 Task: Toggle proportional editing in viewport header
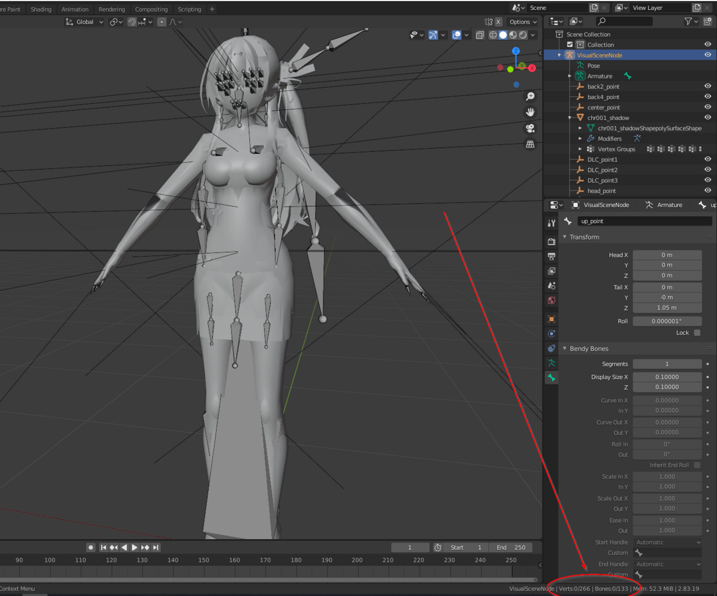click(161, 22)
